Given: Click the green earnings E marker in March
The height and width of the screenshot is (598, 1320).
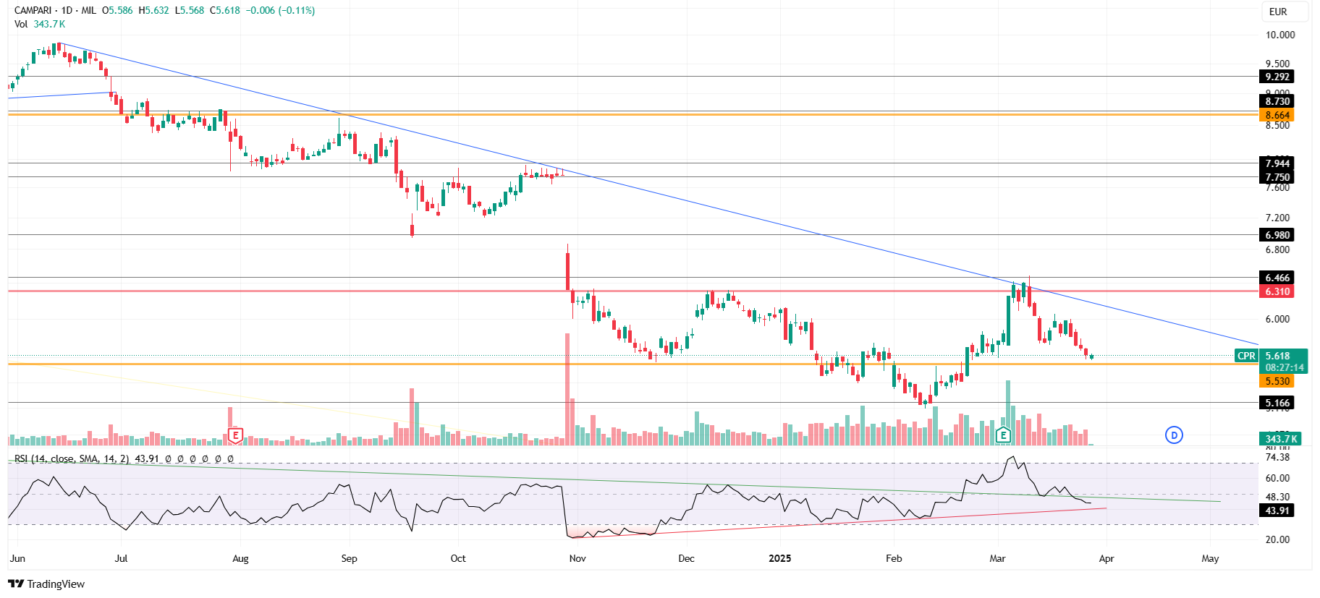Looking at the screenshot, I should point(1003,435).
